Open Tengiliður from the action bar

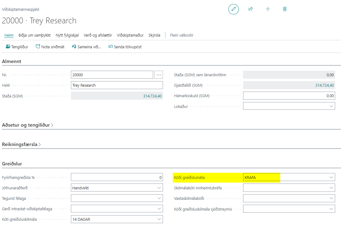[x=17, y=47]
